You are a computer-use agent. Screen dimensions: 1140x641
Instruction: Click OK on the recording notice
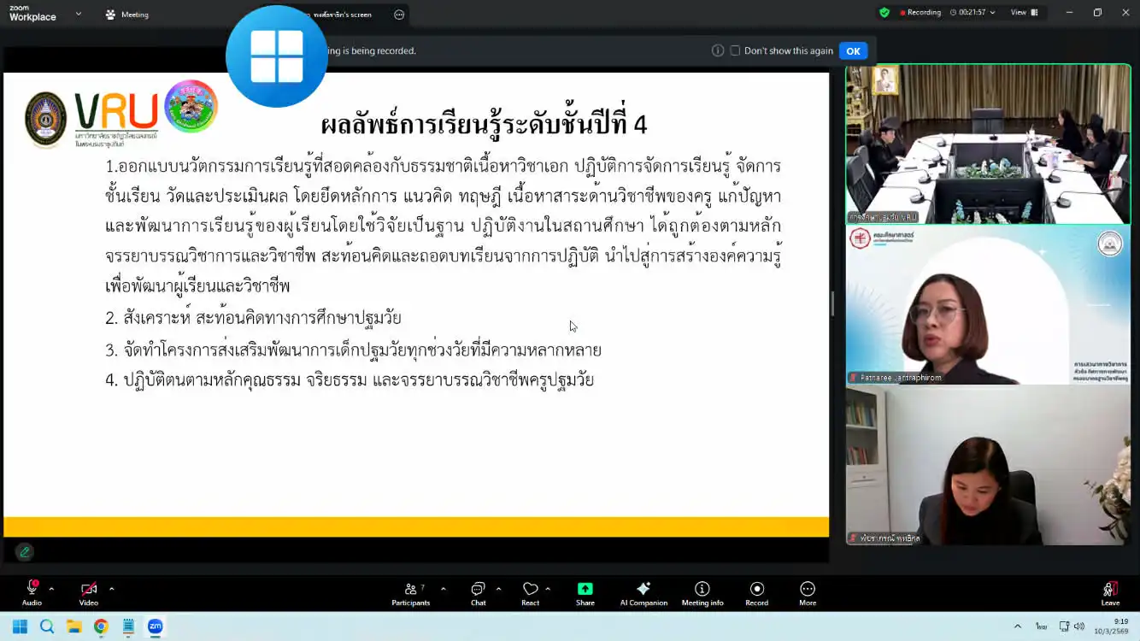853,50
